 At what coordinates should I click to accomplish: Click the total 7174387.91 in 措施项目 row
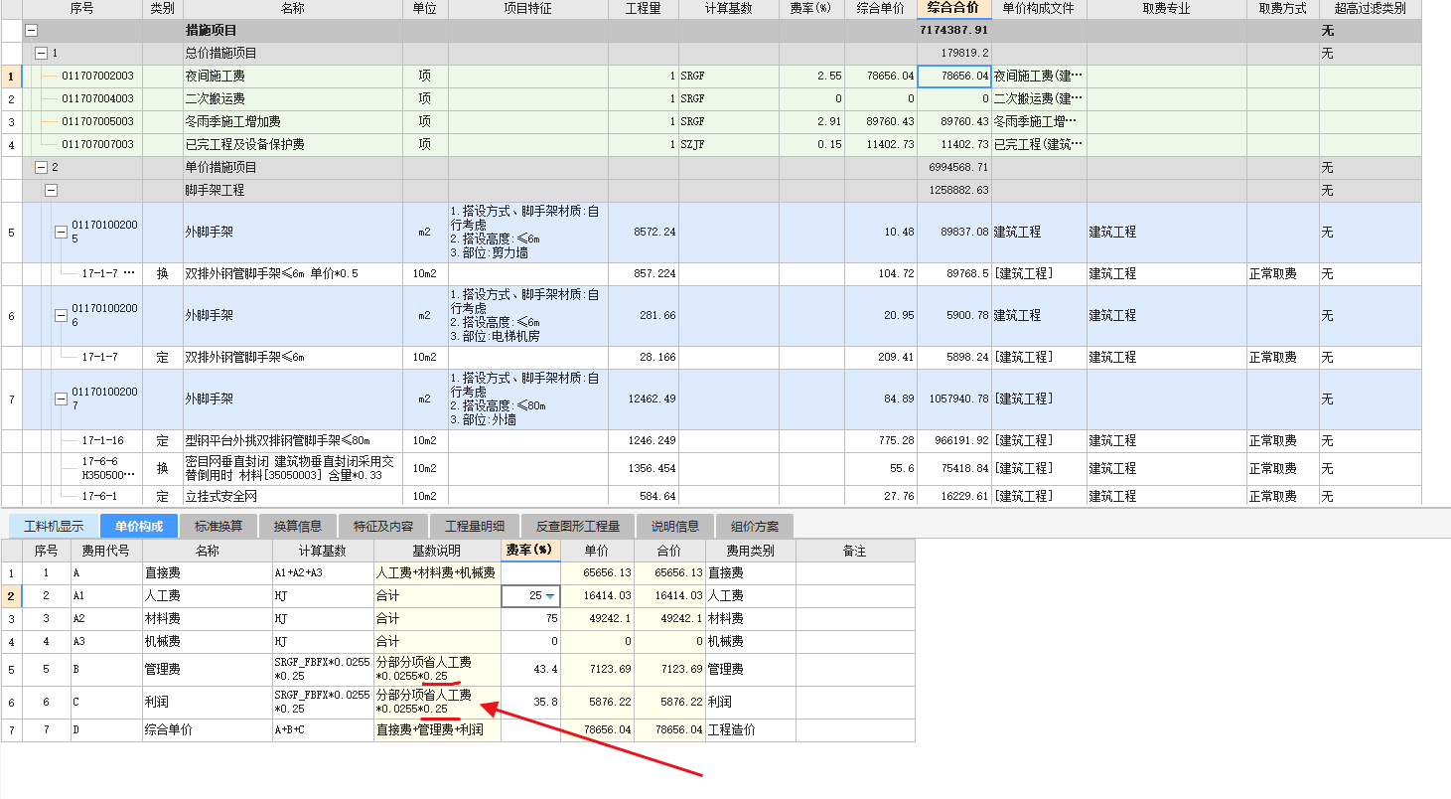954,31
